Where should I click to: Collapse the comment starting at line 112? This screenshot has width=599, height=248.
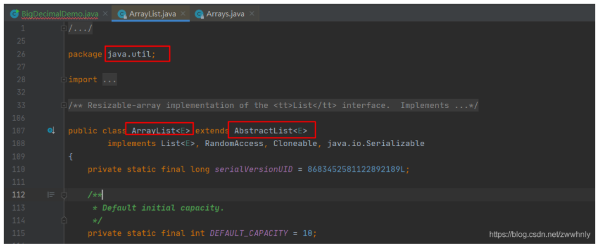click(64, 195)
